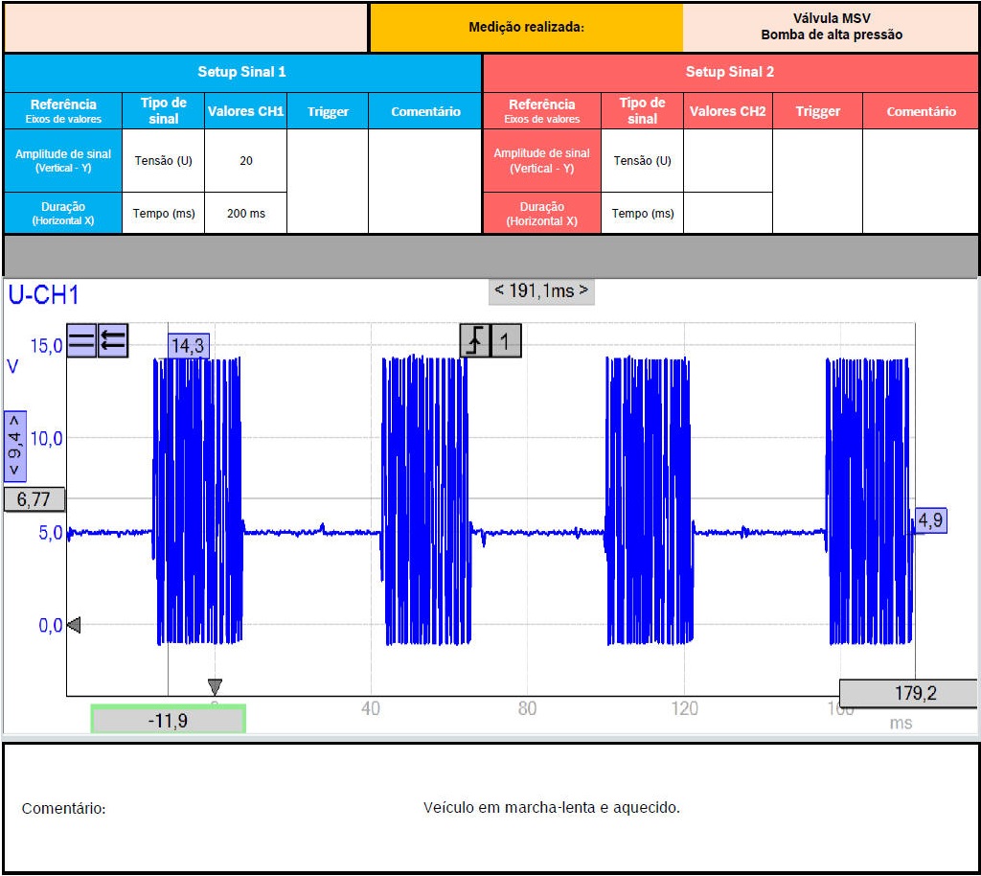981x876 pixels.
Task: Select the 14,3 cursor value label
Action: coord(188,346)
